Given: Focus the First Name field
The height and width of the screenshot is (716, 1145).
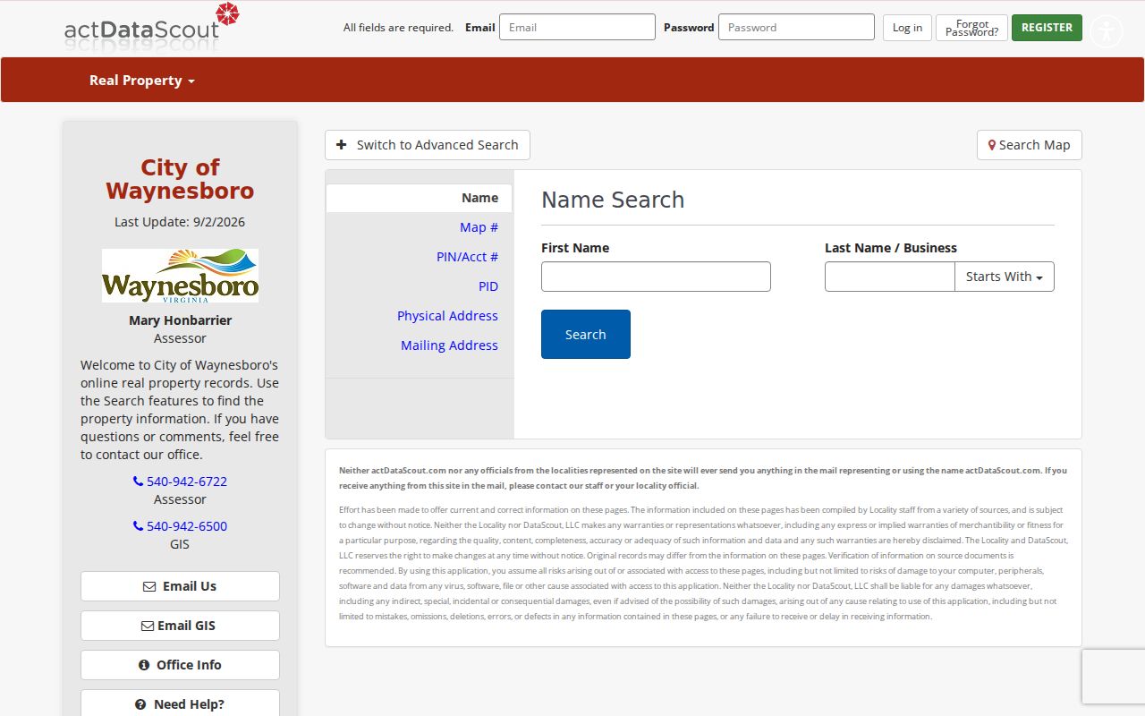Looking at the screenshot, I should tap(656, 277).
